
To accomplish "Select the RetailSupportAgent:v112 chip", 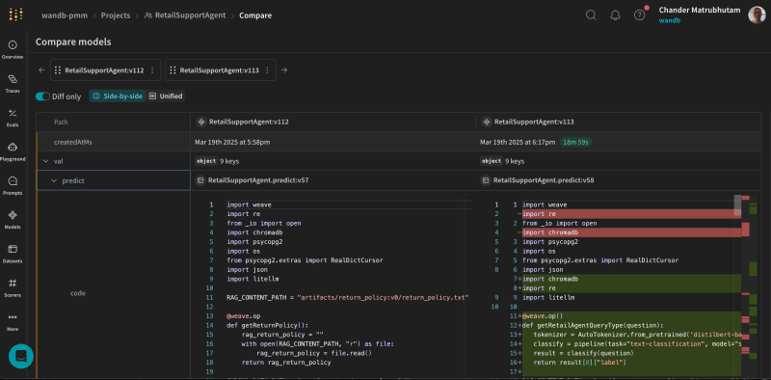I will coord(104,70).
